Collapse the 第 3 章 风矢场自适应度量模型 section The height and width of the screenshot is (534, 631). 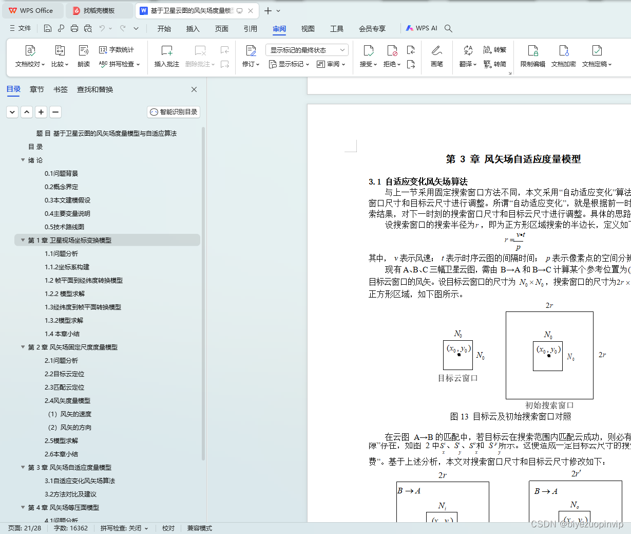coord(23,467)
